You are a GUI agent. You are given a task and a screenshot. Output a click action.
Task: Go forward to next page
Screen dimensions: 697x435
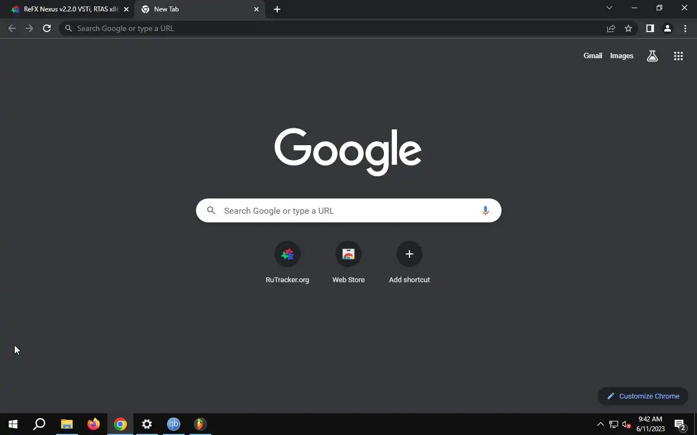tap(29, 28)
